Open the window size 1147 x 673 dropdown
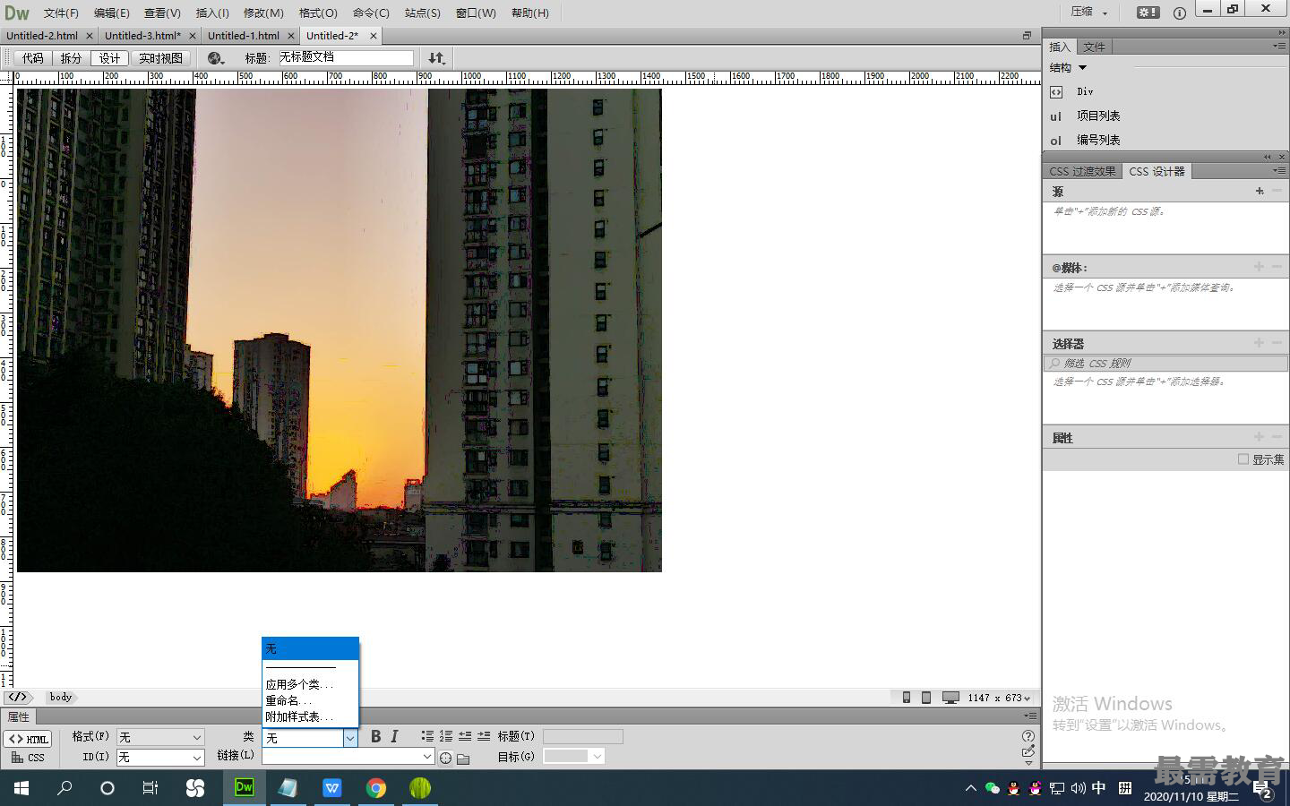 [x=999, y=698]
